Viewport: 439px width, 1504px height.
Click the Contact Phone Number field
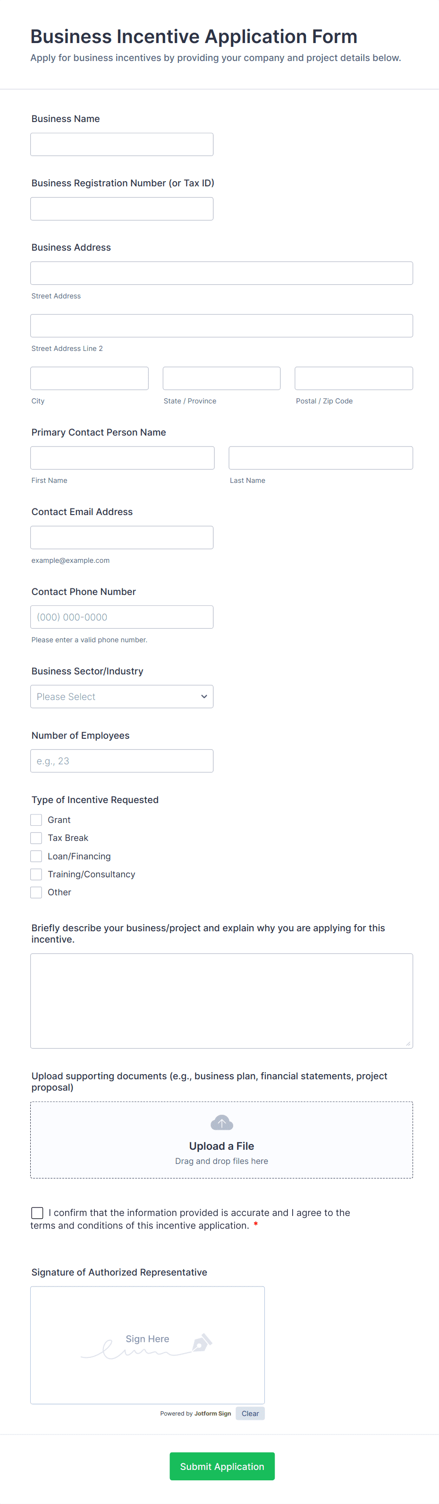point(122,617)
